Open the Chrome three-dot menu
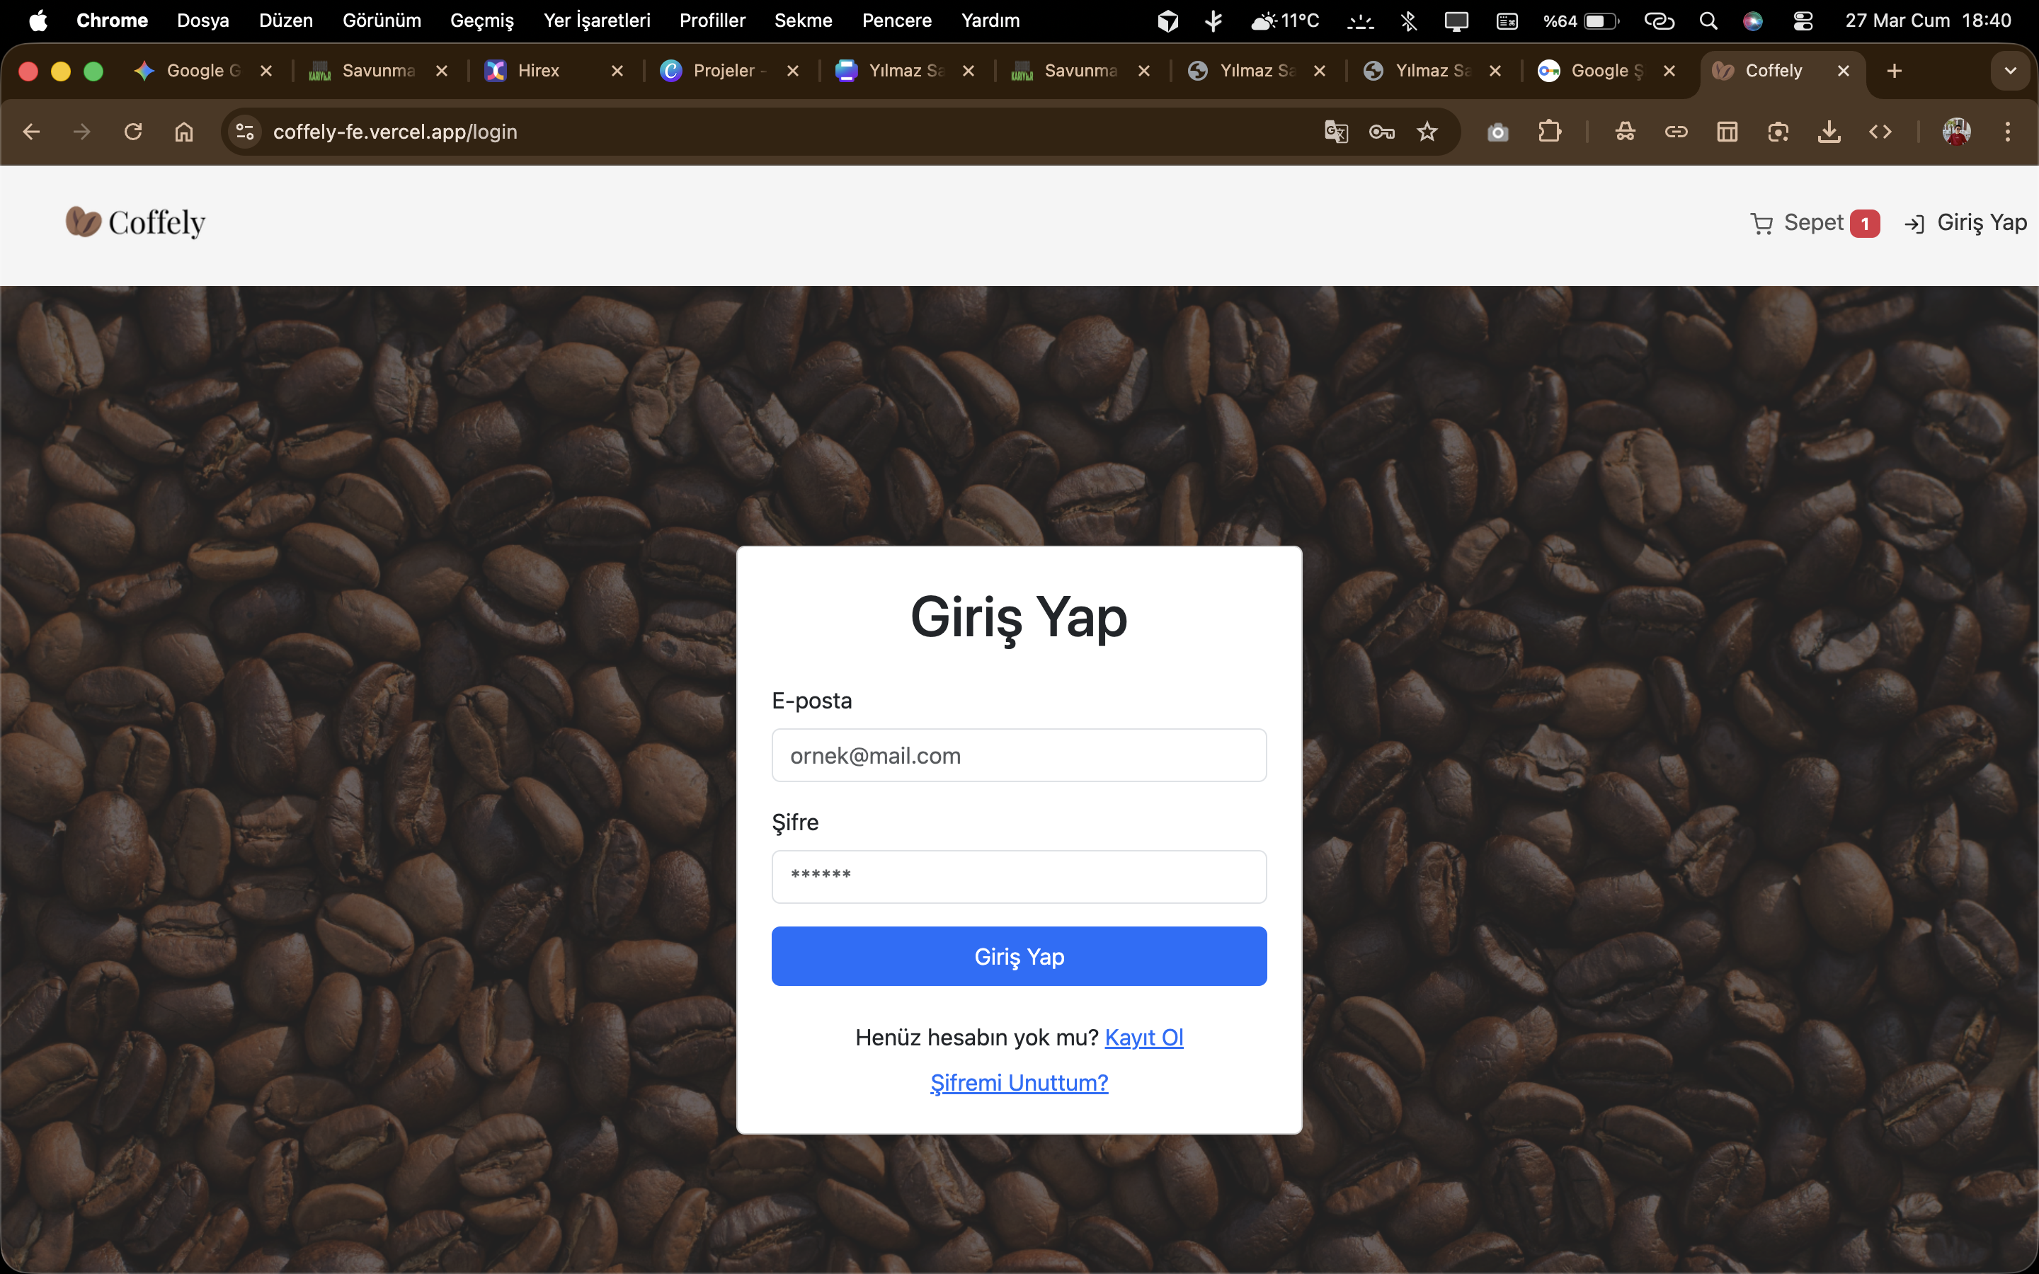Image resolution: width=2039 pixels, height=1274 pixels. tap(2008, 132)
